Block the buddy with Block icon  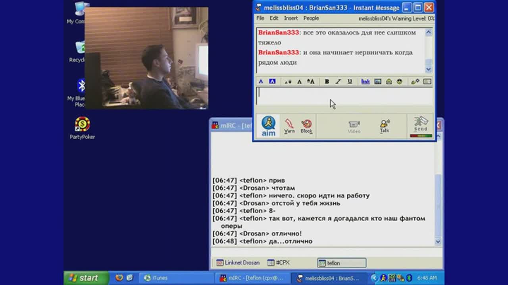306,126
